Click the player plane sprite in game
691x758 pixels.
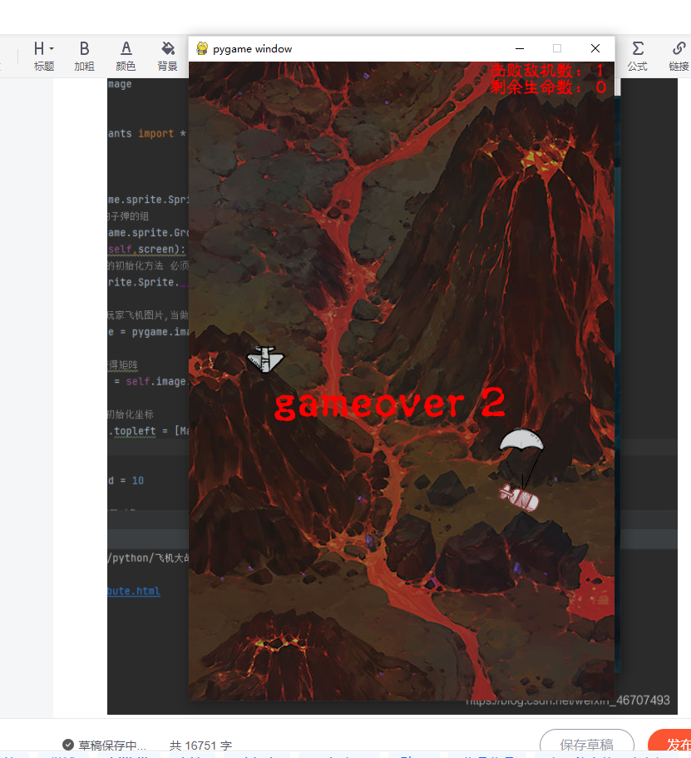coord(265,359)
